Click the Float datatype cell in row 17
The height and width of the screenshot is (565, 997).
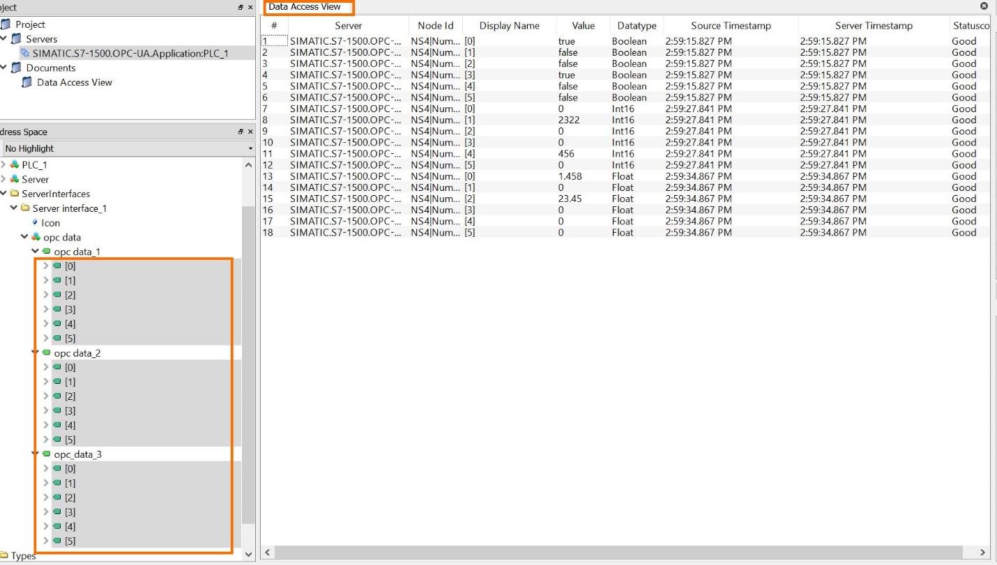pos(623,222)
